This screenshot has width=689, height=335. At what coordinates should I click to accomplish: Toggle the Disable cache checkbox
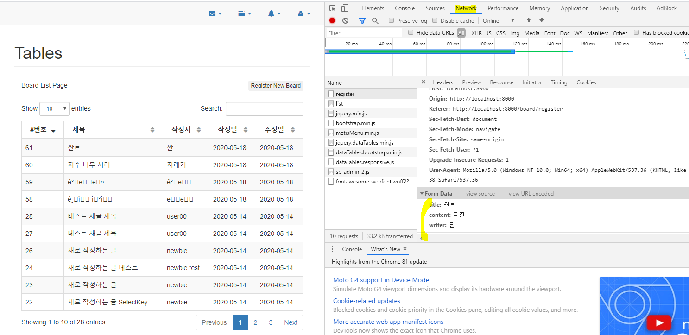click(435, 20)
